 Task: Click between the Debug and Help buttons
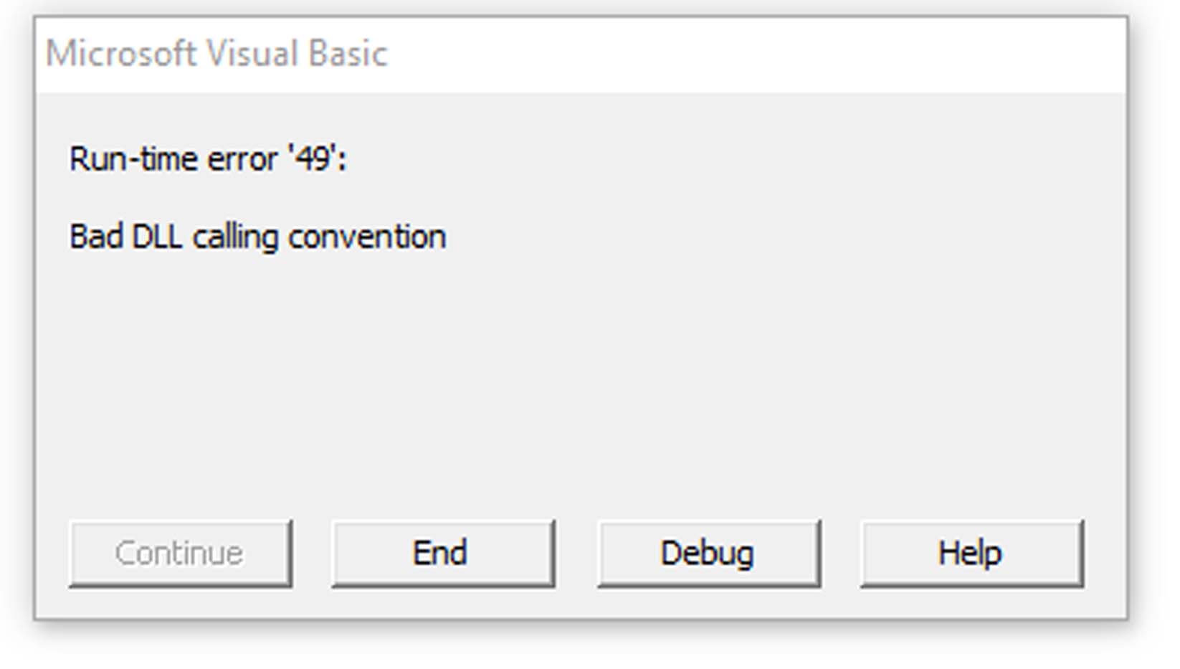[x=840, y=552]
